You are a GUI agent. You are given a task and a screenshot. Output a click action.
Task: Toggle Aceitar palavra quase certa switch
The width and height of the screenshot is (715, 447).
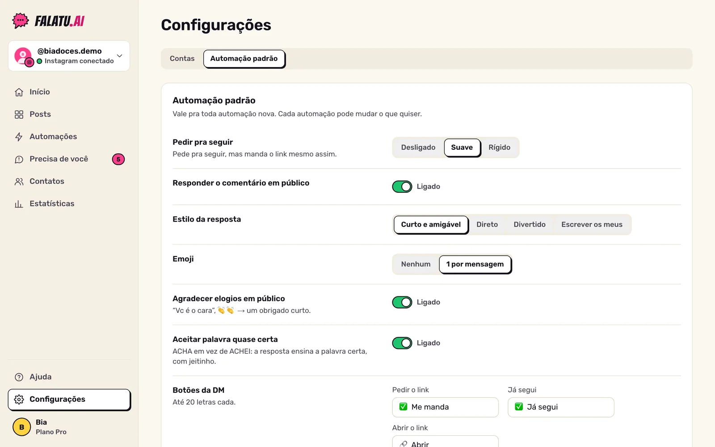click(x=402, y=343)
